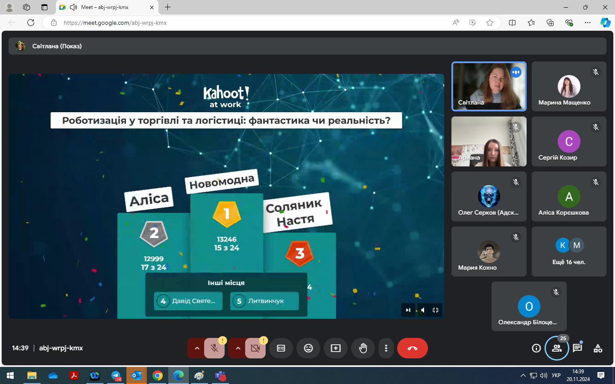The width and height of the screenshot is (615, 384).
Task: Open a new browser tab
Action: tap(168, 7)
